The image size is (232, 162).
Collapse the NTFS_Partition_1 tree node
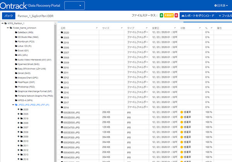tap(3, 23)
